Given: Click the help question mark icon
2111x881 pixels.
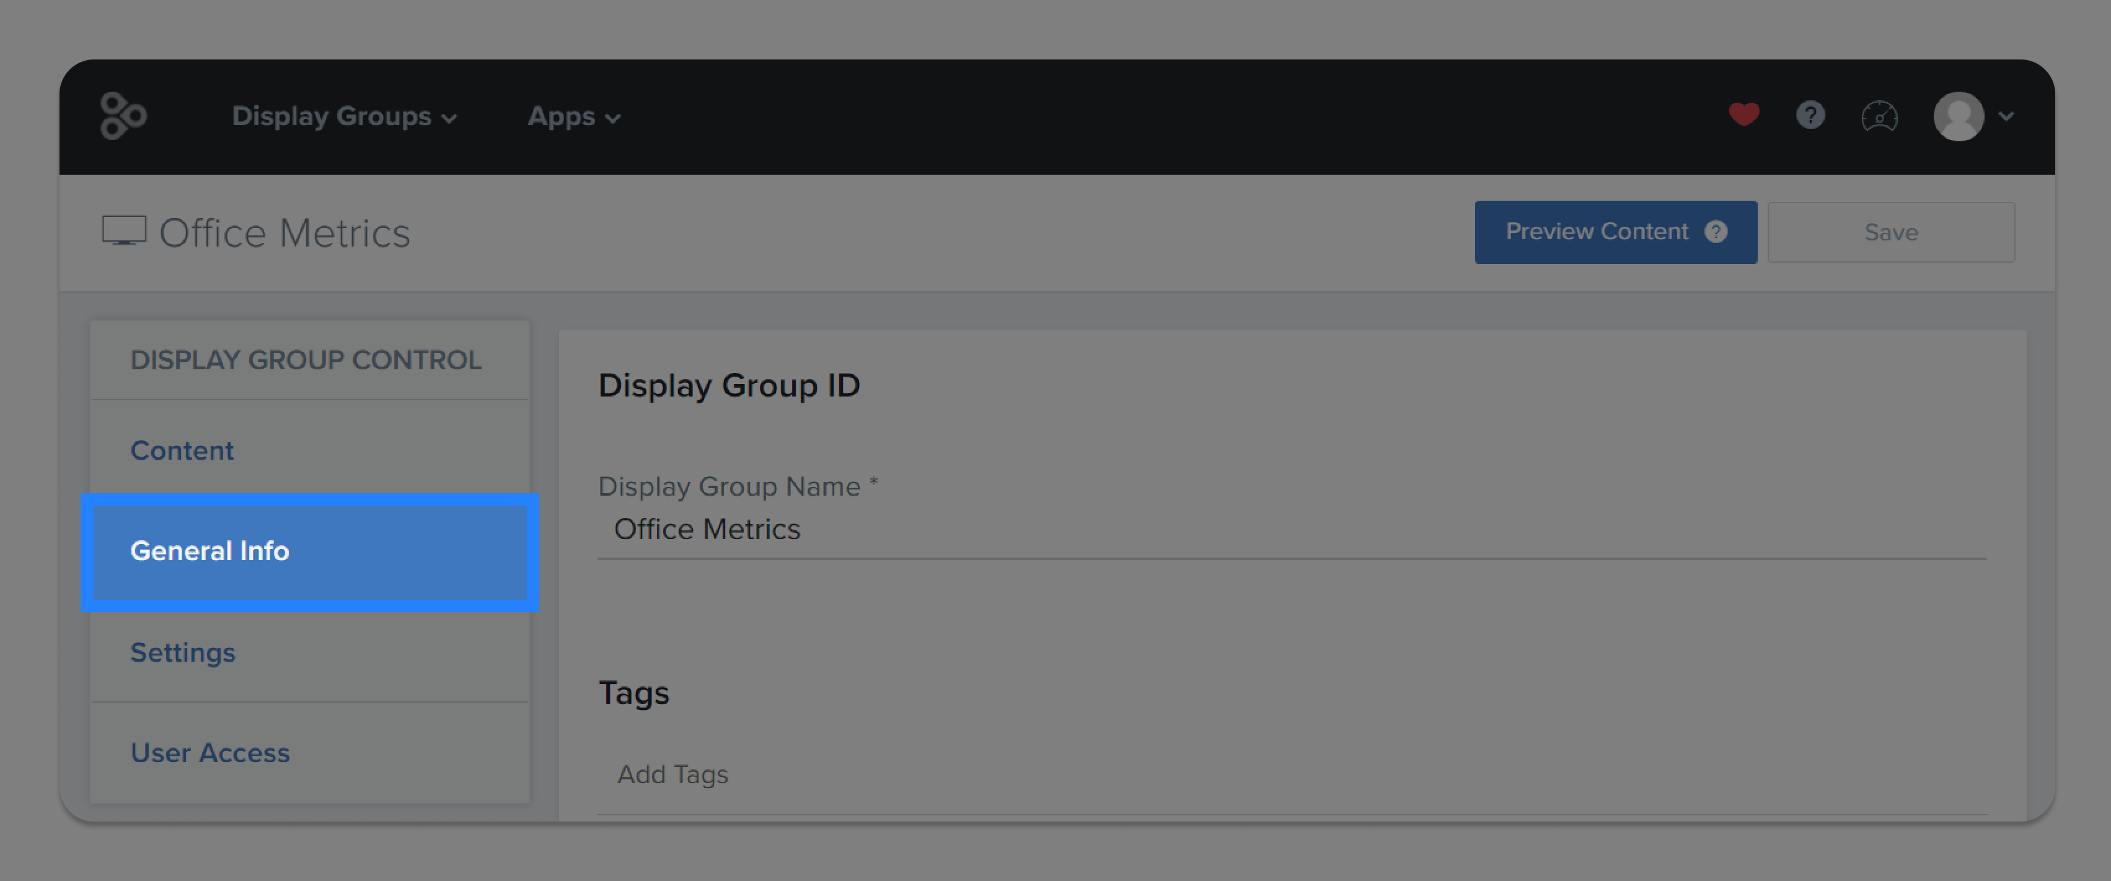Looking at the screenshot, I should [1811, 115].
